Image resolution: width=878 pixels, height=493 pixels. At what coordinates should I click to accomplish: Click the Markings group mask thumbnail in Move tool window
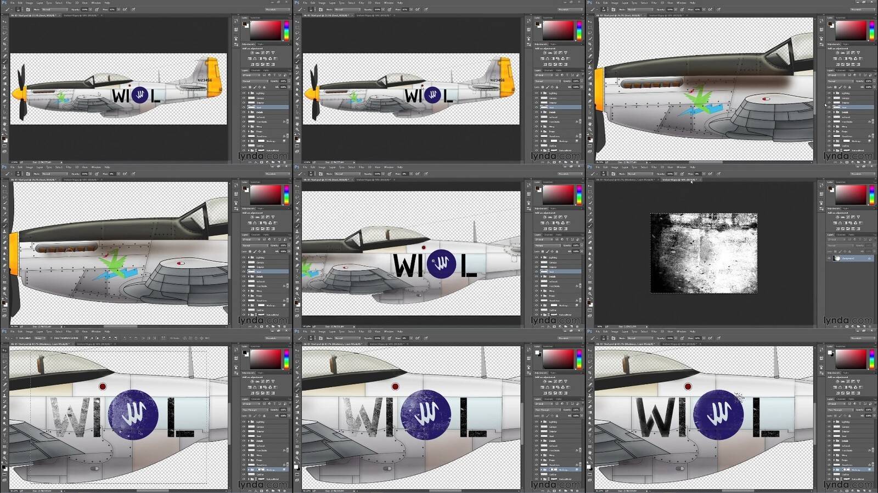(x=261, y=470)
